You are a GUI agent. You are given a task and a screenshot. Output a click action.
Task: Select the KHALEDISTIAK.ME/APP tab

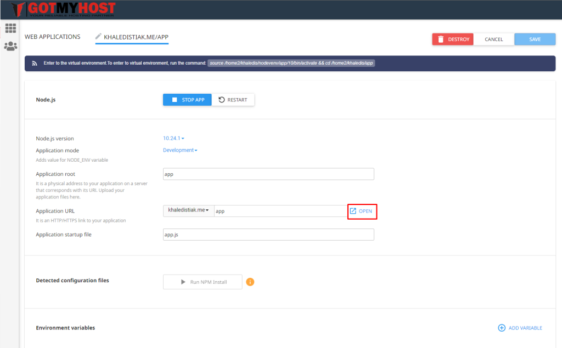(136, 37)
